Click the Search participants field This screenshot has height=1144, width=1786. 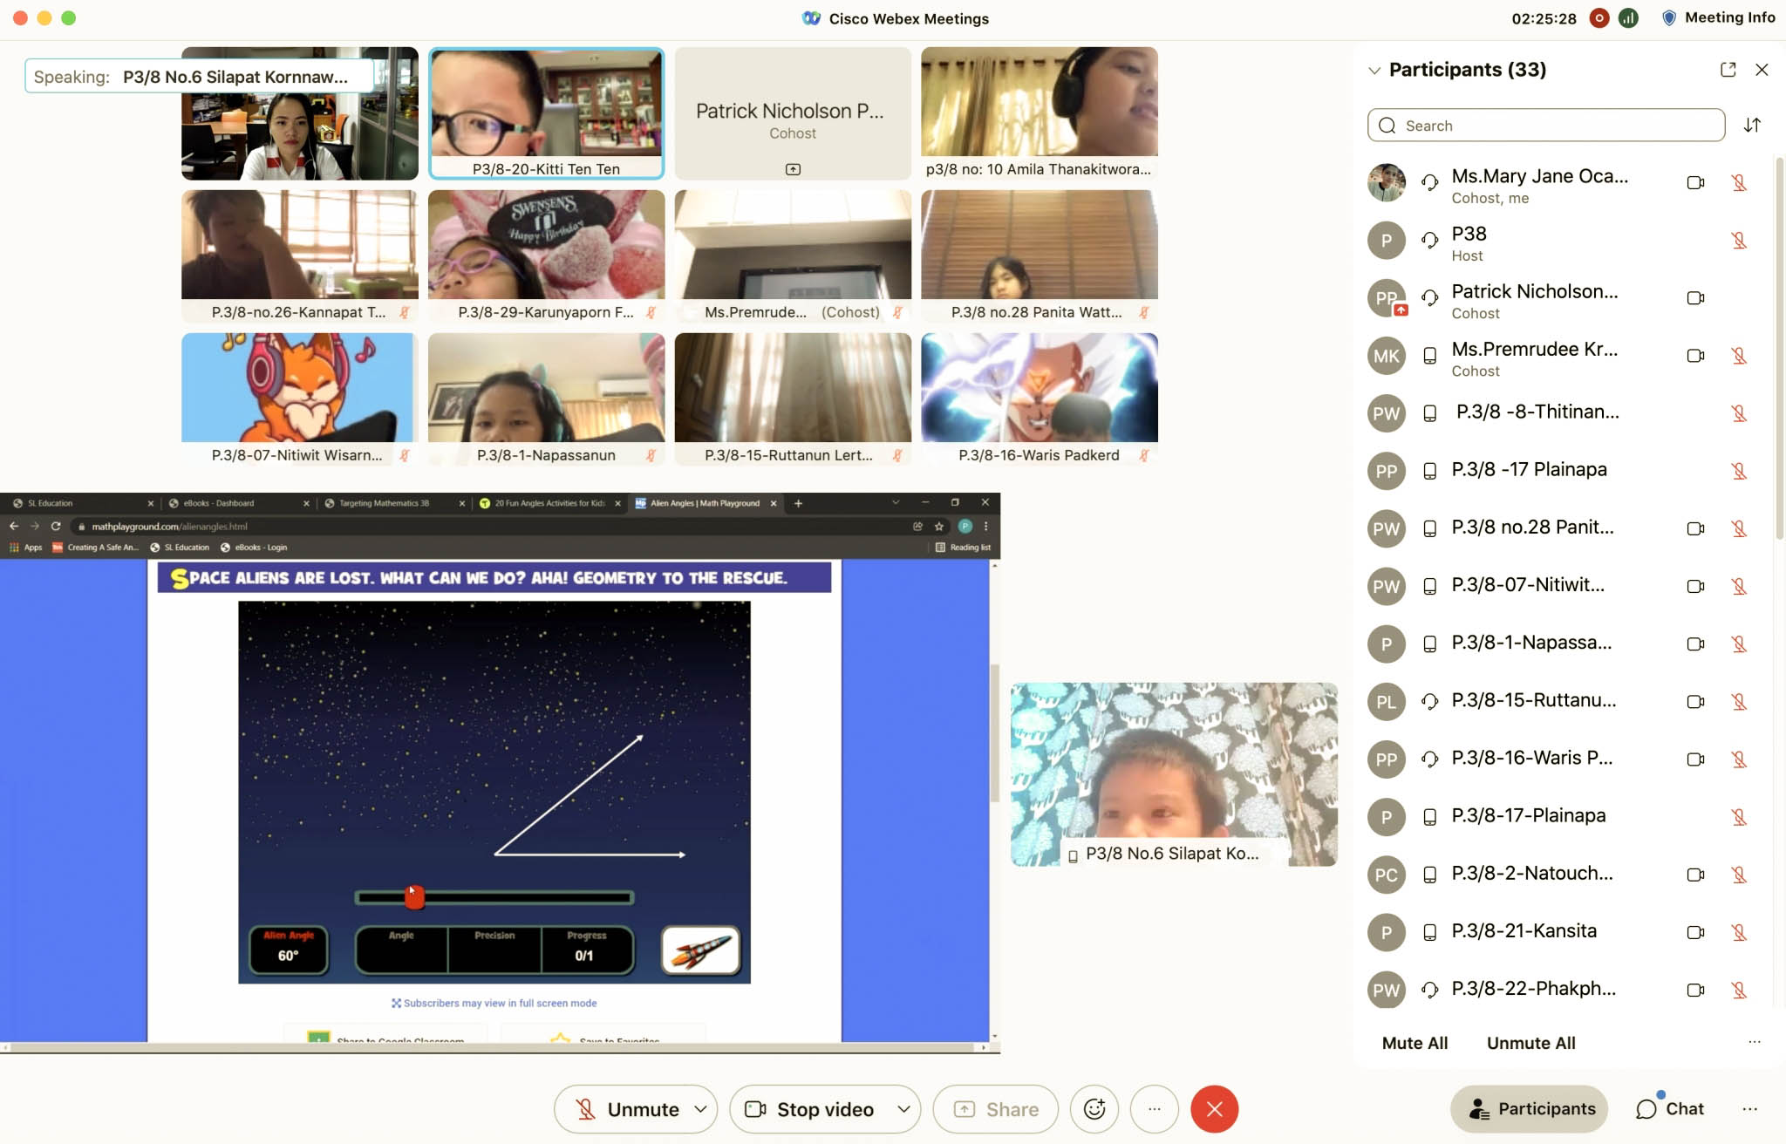(1546, 126)
